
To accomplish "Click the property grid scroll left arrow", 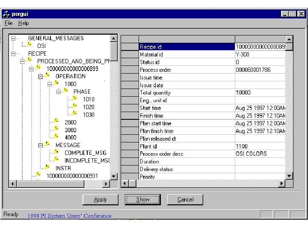I will [125, 184].
